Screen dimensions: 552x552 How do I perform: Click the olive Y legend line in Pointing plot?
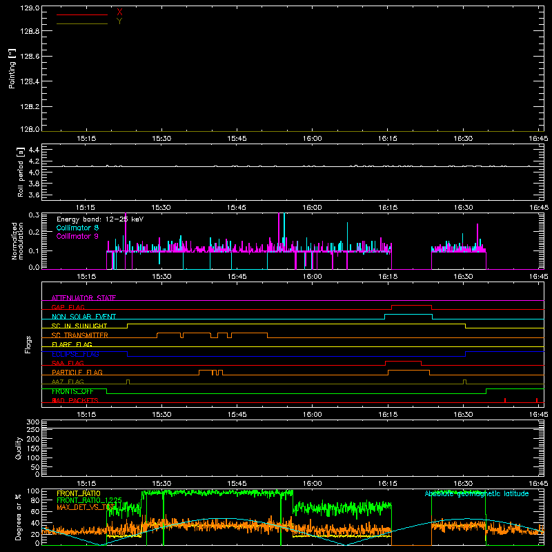tap(82, 24)
